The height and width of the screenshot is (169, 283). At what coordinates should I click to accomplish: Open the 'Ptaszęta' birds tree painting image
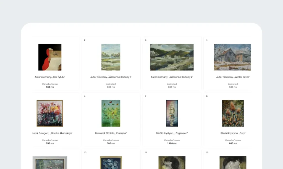coord(111,113)
